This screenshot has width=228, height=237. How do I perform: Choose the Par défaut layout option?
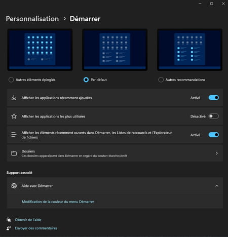86,80
